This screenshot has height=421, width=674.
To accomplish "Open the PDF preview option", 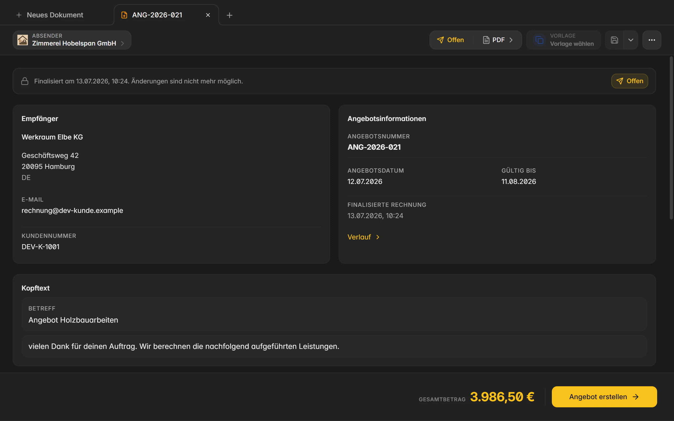I will (497, 40).
